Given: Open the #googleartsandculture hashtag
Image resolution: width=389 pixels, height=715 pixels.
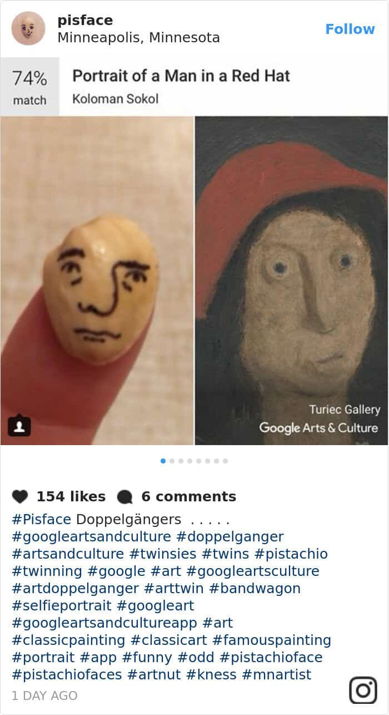Looking at the screenshot, I should point(92,537).
